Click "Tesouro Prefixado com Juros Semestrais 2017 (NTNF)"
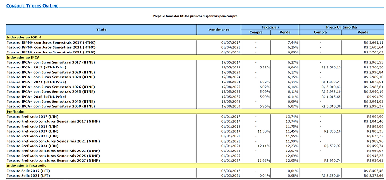The image size is (386, 180). tap(53, 121)
